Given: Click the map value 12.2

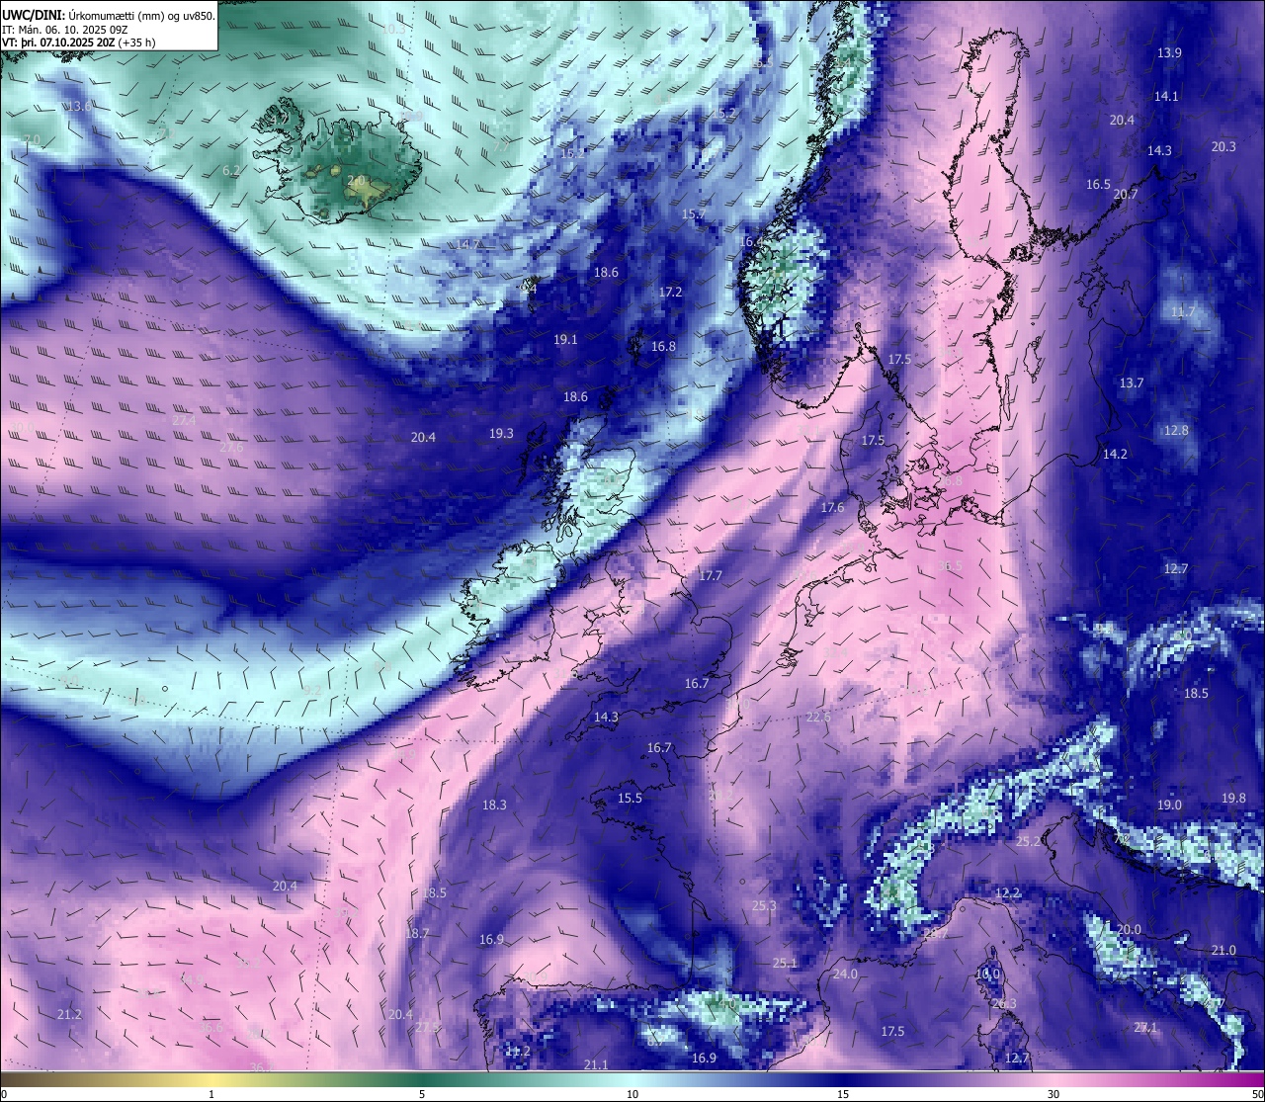Looking at the screenshot, I should 1007,892.
